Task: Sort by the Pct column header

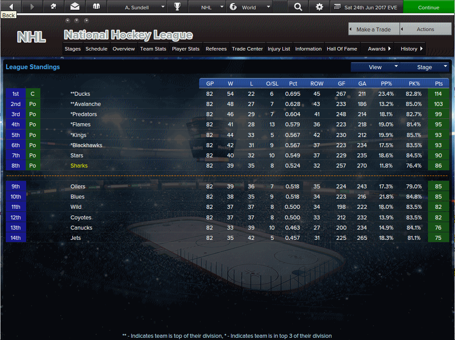Action: [x=293, y=83]
